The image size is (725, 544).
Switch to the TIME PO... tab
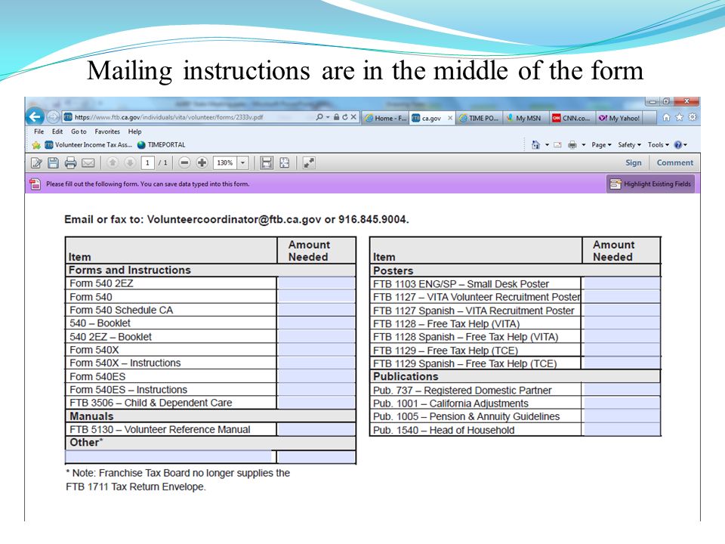point(479,118)
